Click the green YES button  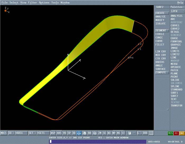click(170, 133)
